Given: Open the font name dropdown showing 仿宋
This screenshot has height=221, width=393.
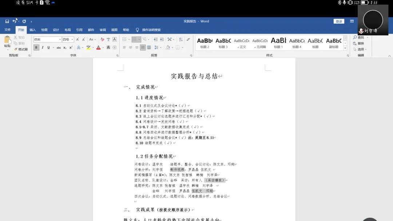Looking at the screenshot, I should click(x=47, y=39).
